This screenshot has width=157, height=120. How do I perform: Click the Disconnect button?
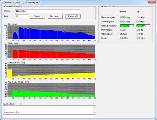click(55, 16)
